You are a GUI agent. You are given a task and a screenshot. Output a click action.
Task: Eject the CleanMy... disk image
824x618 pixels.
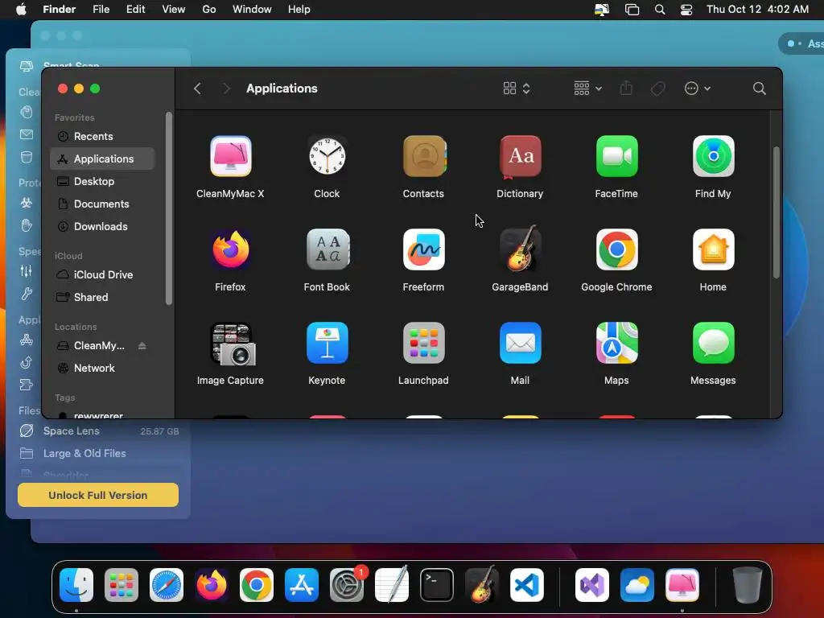point(142,346)
